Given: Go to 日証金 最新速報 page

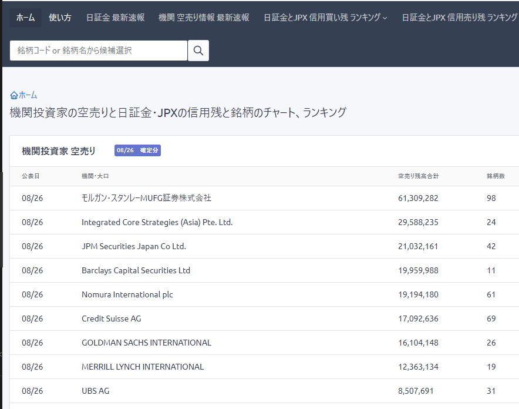Looking at the screenshot, I should point(115,18).
